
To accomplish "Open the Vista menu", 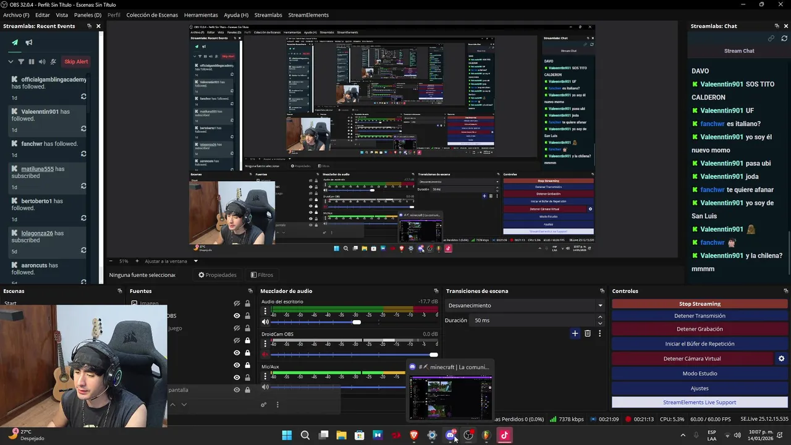I will (x=62, y=15).
